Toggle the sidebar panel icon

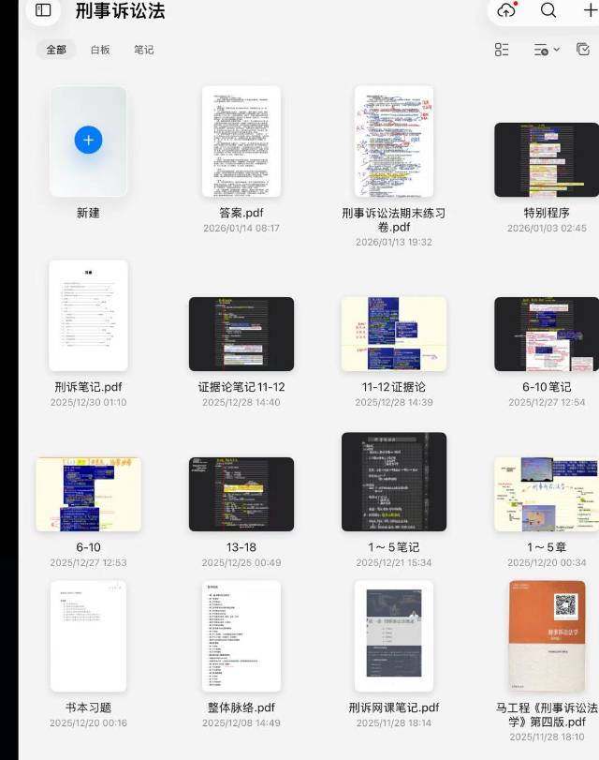pyautogui.click(x=43, y=10)
